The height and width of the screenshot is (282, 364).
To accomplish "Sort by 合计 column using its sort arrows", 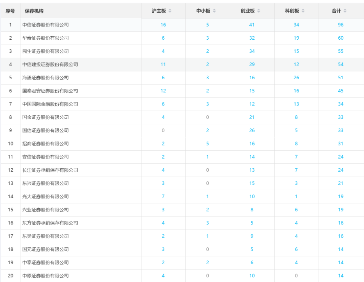I will pos(345,11).
